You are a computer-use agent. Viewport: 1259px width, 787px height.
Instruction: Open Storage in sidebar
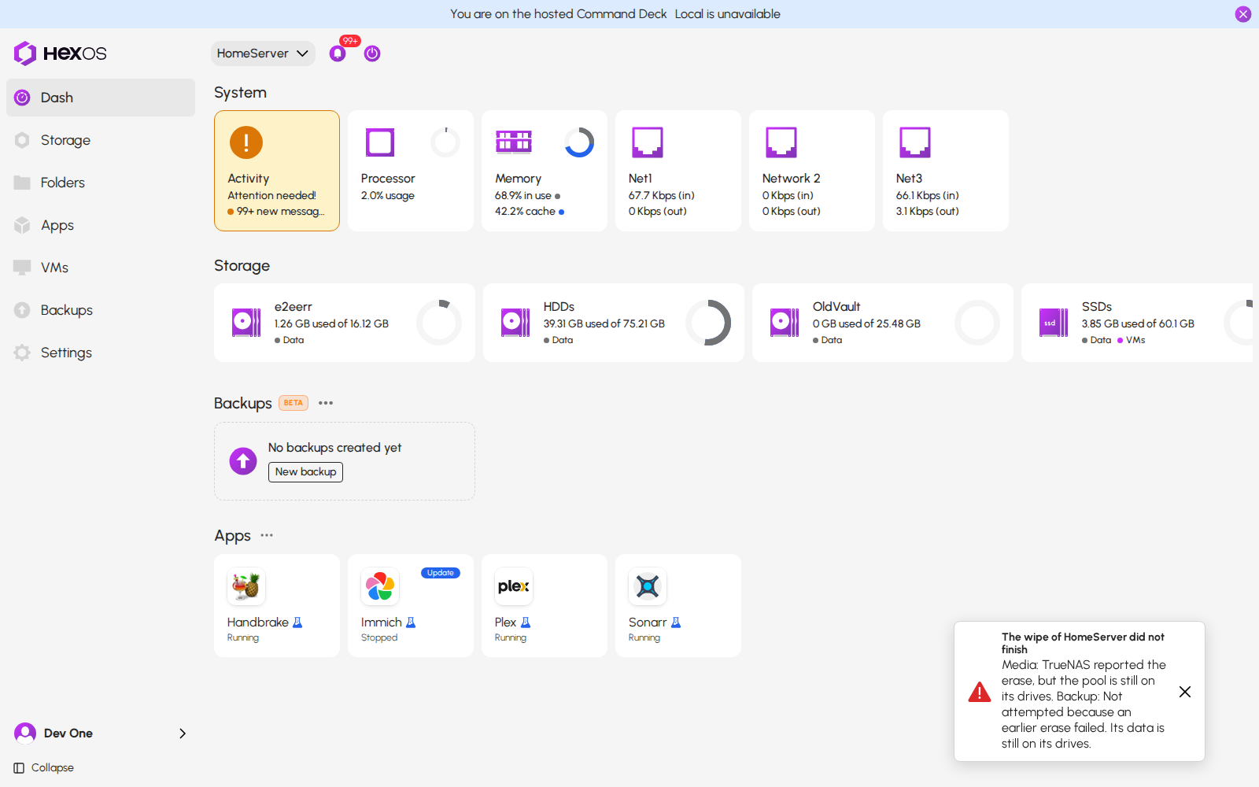[x=101, y=140]
